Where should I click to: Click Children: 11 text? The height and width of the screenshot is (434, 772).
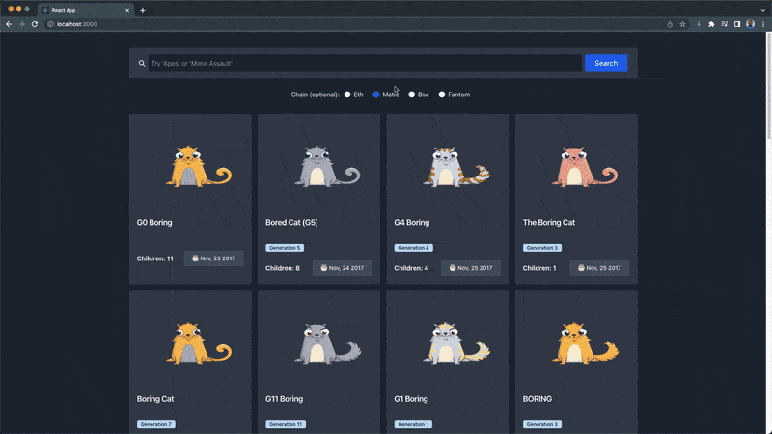(155, 258)
